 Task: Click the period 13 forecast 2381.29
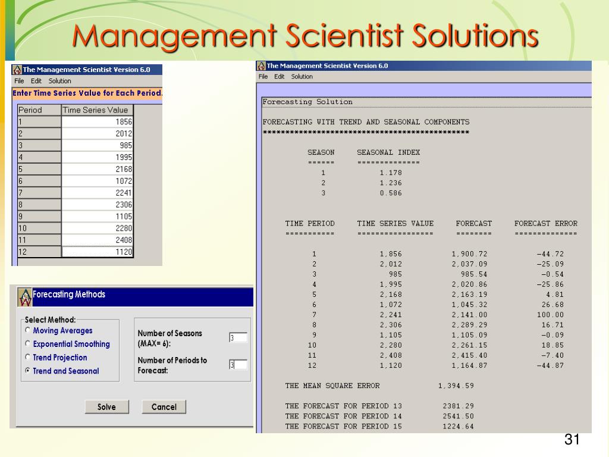click(459, 406)
